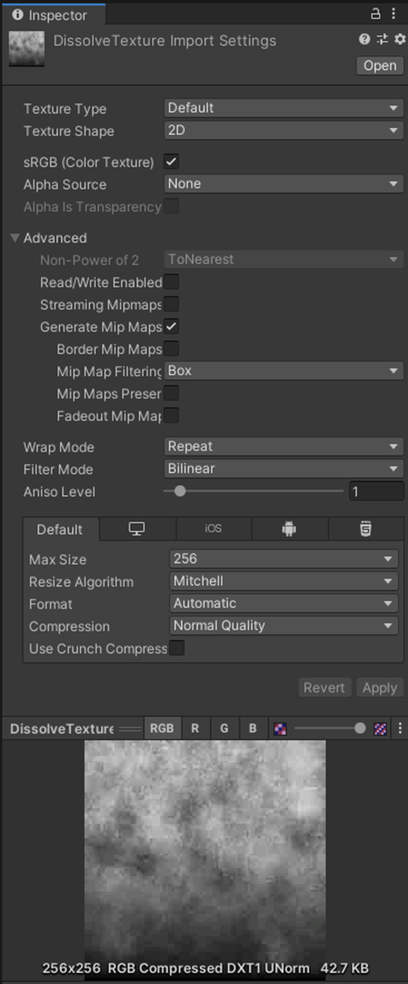Enable Read/Write Enabled
The image size is (408, 984).
pos(171,282)
